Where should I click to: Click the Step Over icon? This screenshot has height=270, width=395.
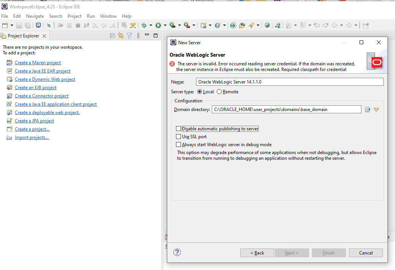click(x=104, y=25)
